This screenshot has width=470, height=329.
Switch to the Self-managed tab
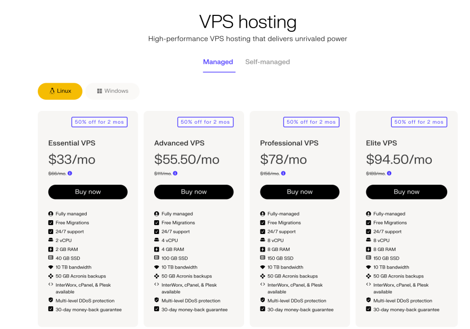[267, 62]
